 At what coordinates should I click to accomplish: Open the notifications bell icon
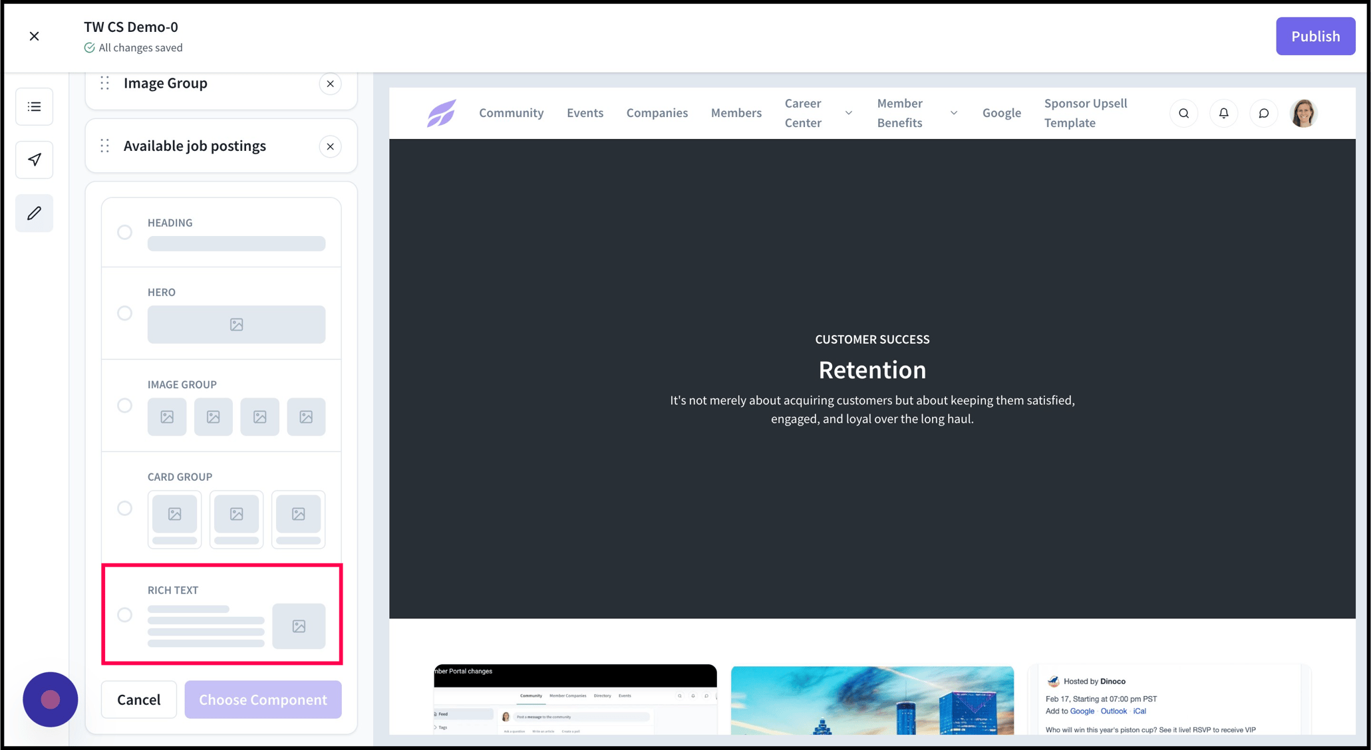point(1223,113)
